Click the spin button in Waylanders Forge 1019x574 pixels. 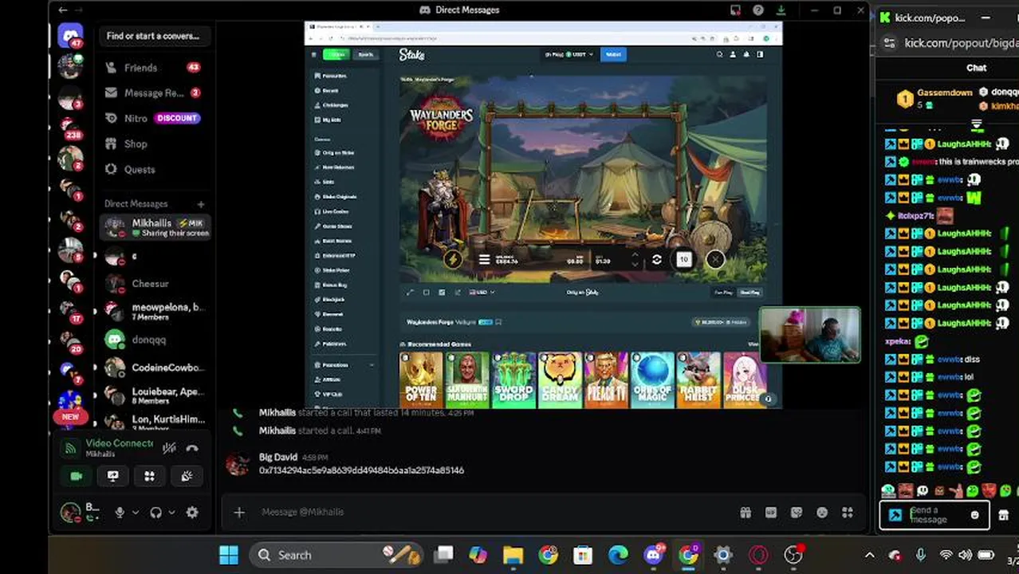coord(656,259)
